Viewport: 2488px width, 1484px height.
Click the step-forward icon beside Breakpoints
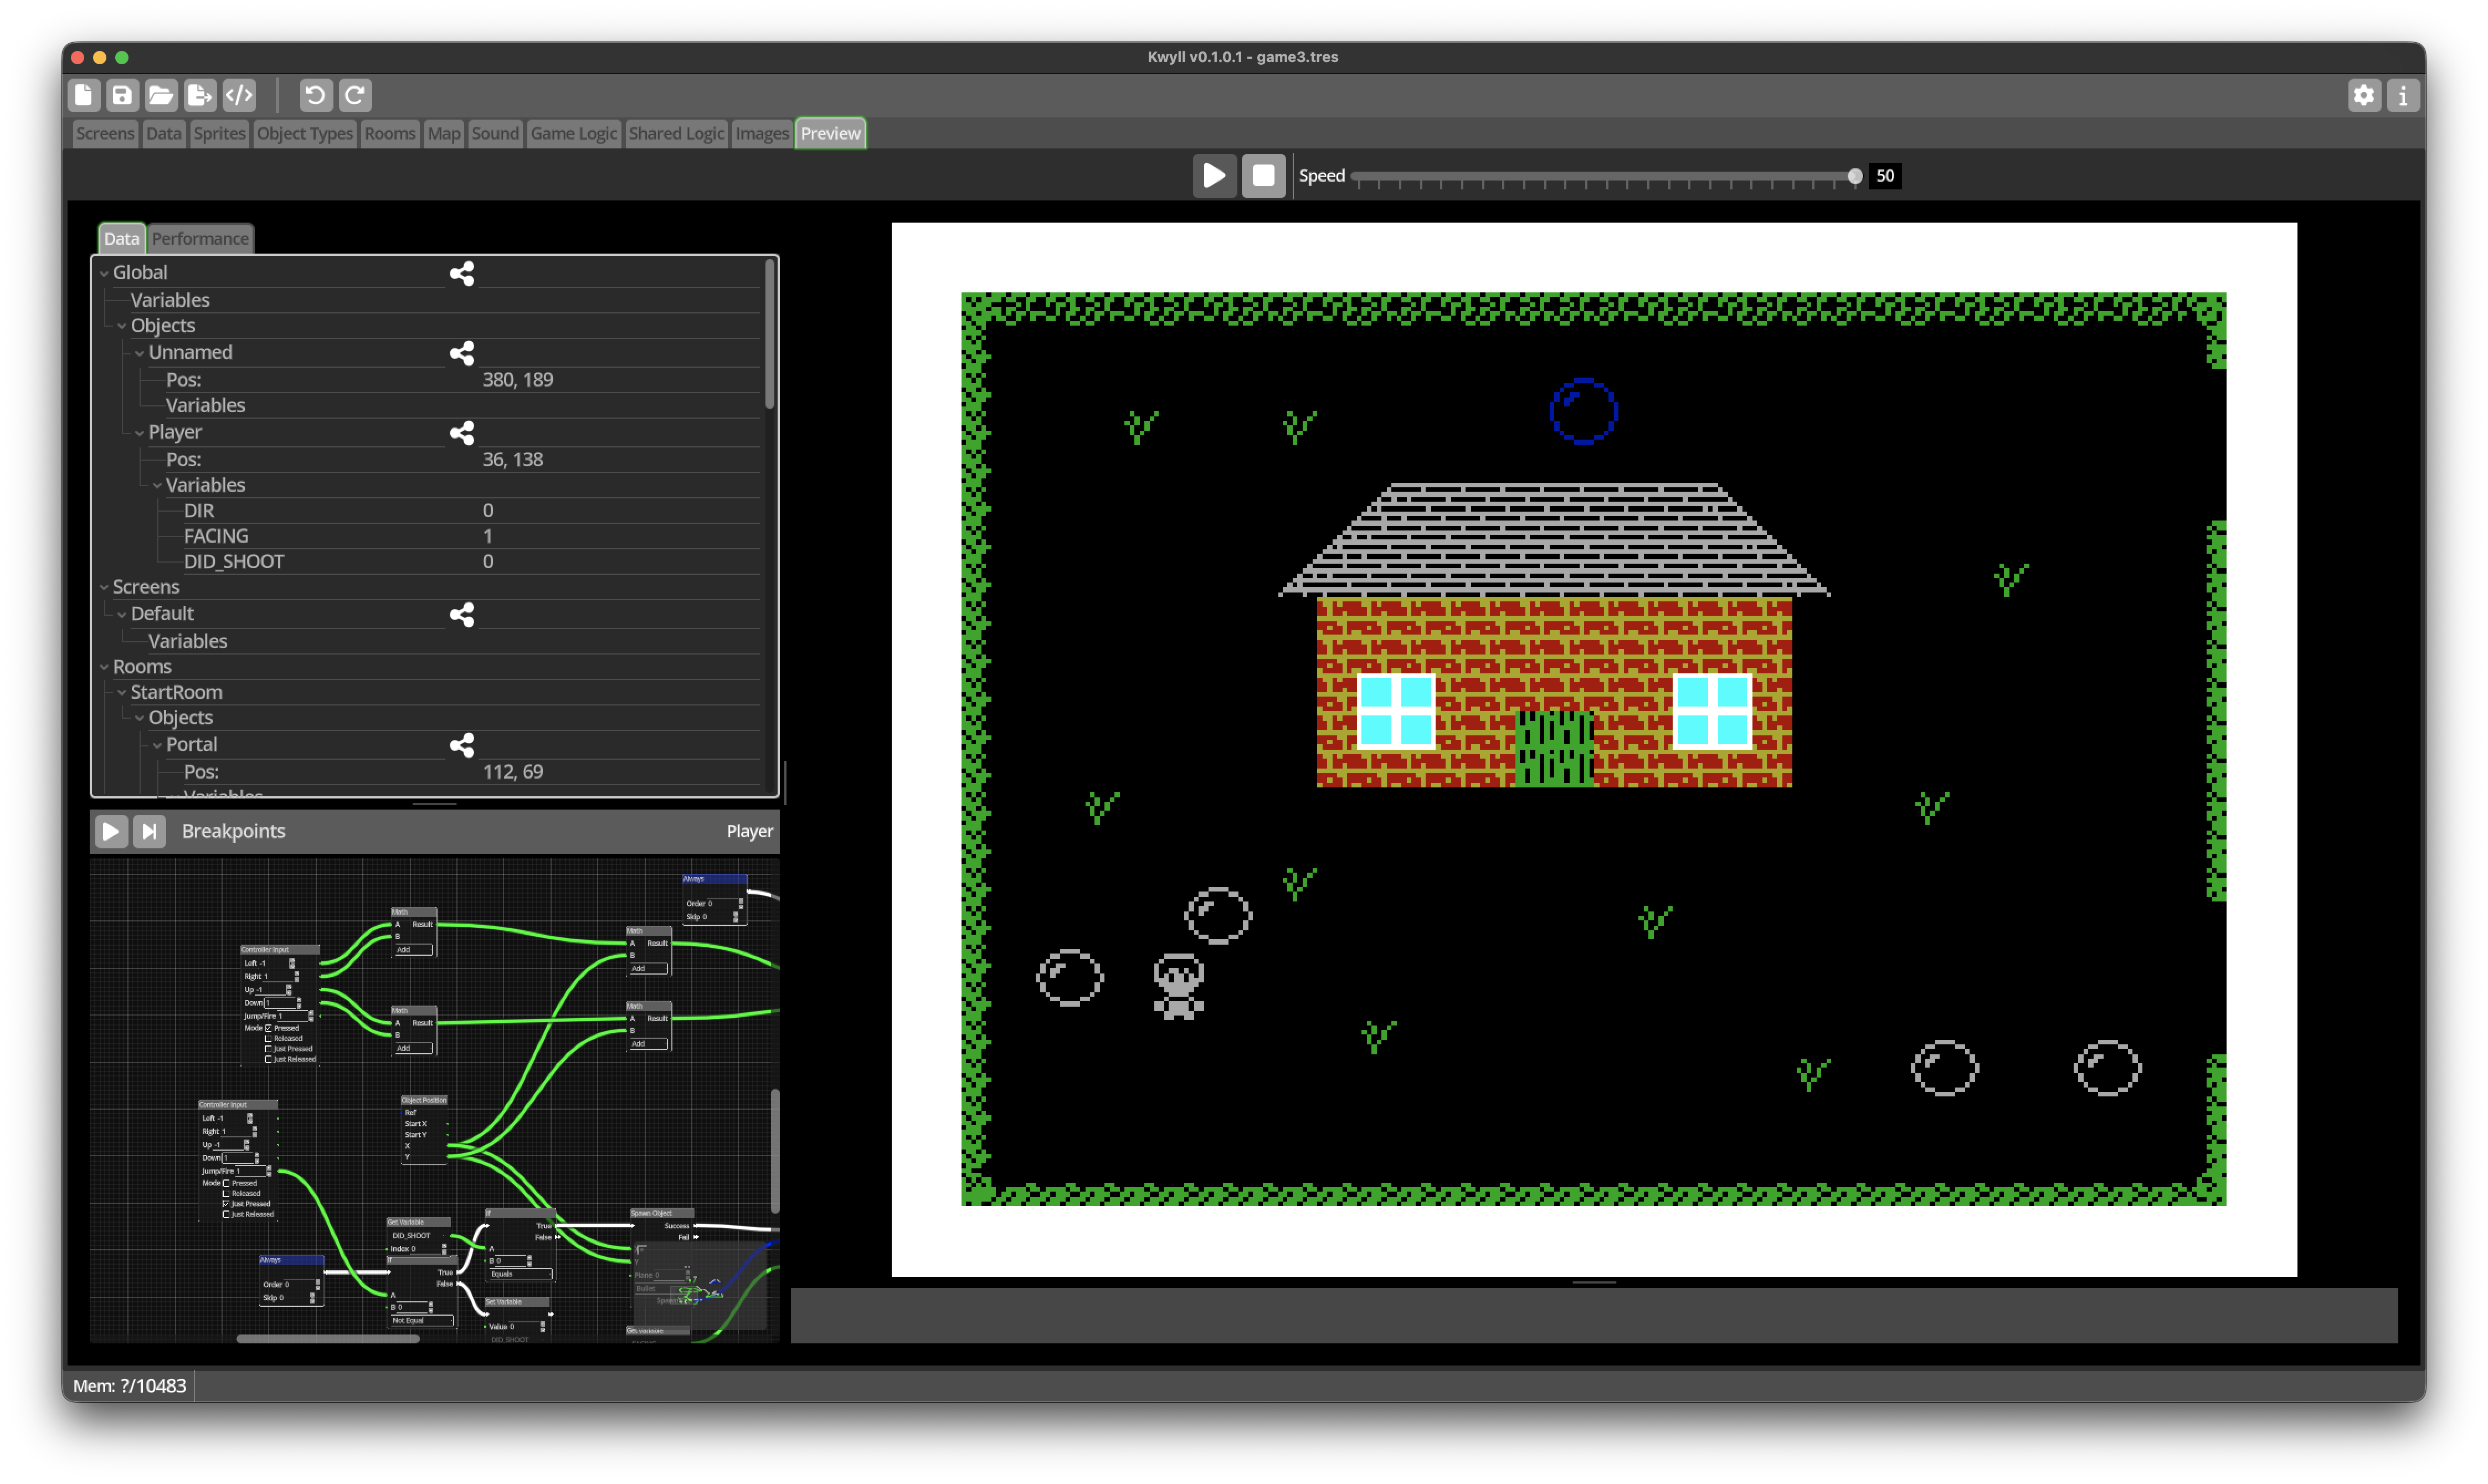150,831
